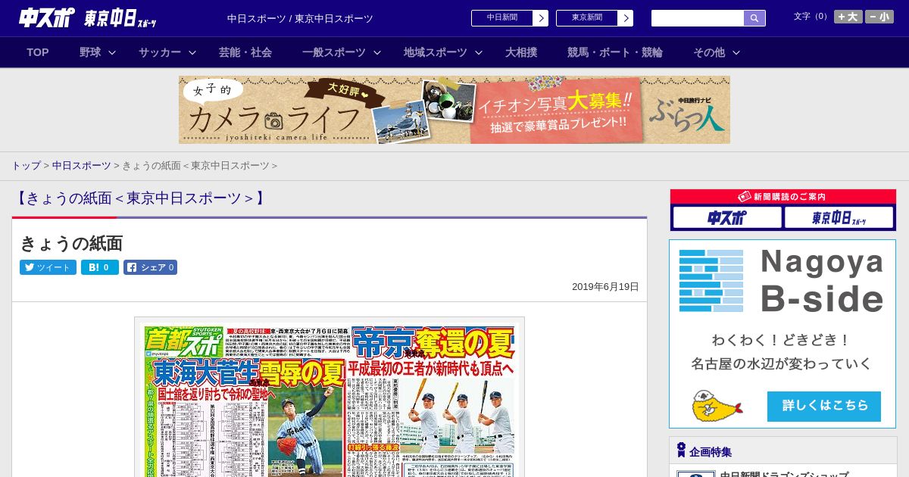The height and width of the screenshot is (477, 909).
Task: Click the きょうの紙面 article heading
Action: pyautogui.click(x=71, y=243)
